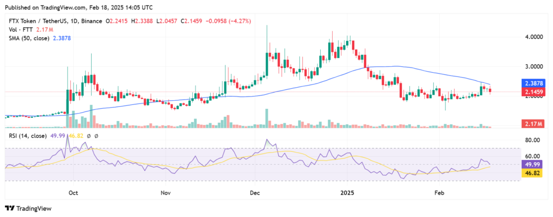Click the 2025 label on time axis

345,192
